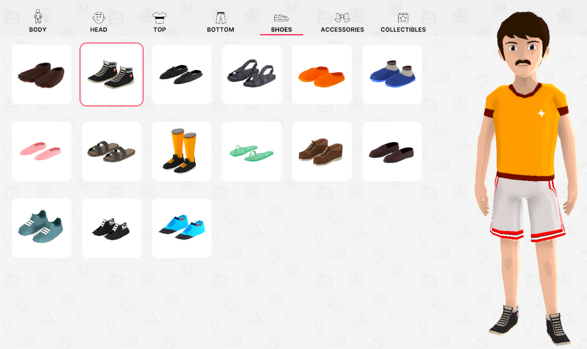Select blue clogs with socks
The height and width of the screenshot is (349, 587).
(x=392, y=74)
